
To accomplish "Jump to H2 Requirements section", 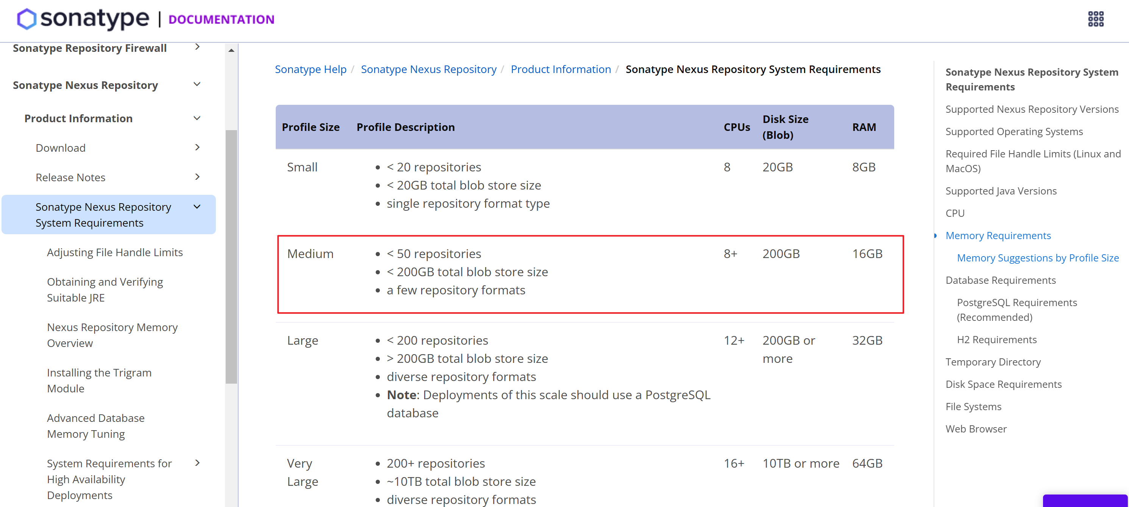I will pos(996,340).
